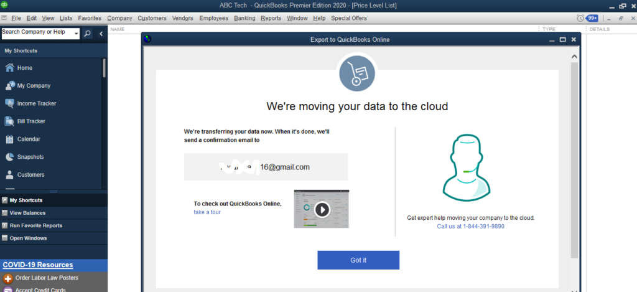Open the reminders alarm clock icon
The width and height of the screenshot is (637, 292).
pos(580,18)
